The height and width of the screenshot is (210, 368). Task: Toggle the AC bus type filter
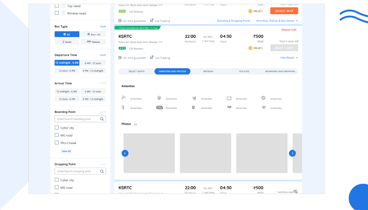[67, 34]
